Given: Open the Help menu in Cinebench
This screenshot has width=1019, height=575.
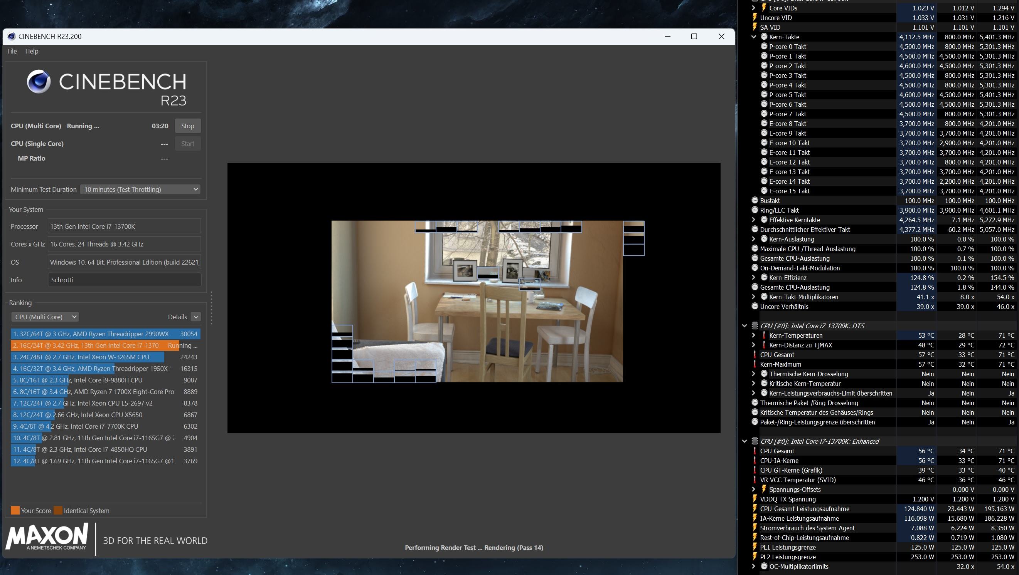Looking at the screenshot, I should coord(32,51).
